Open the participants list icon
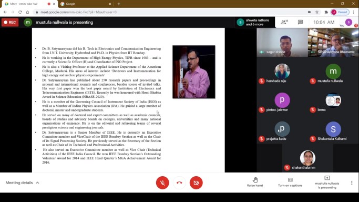The width and height of the screenshot is (359, 202). pyautogui.click(x=284, y=22)
